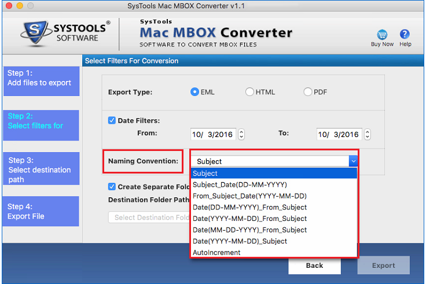Choose PDF as export type

pyautogui.click(x=308, y=92)
